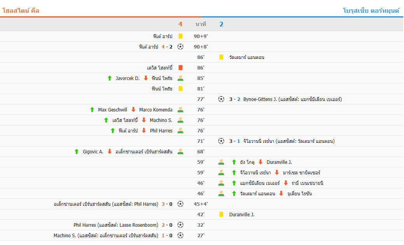Viewport: 404px width, 245px height.
Task: Open the โบรุสเซีย ดอร์ทมุนด์ team name
Action: coord(371,10)
